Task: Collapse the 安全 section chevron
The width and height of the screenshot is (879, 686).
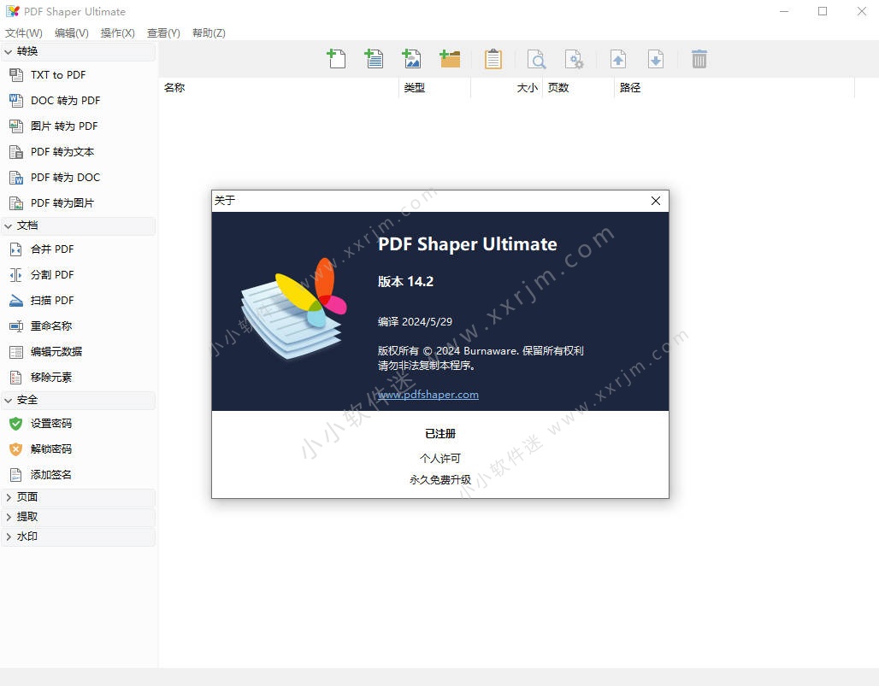Action: click(9, 400)
